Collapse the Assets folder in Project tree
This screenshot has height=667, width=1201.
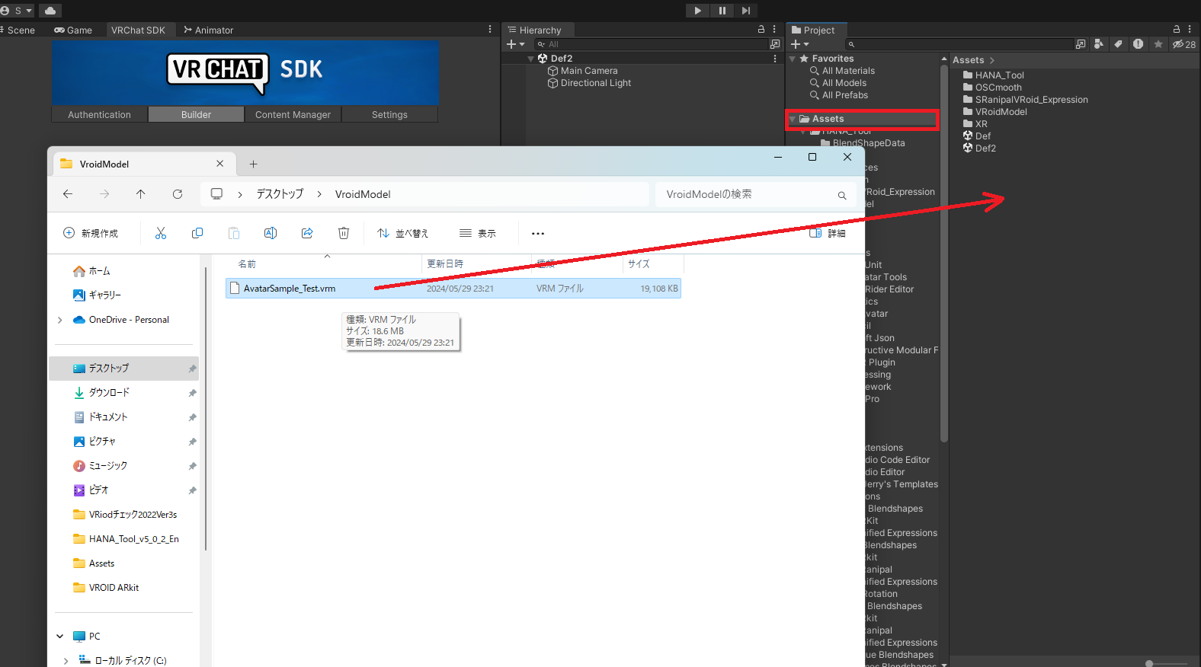793,119
